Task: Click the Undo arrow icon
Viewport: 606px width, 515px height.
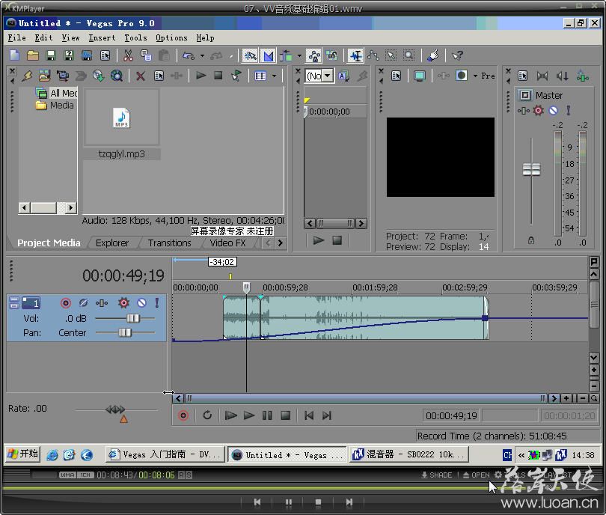Action: click(189, 55)
